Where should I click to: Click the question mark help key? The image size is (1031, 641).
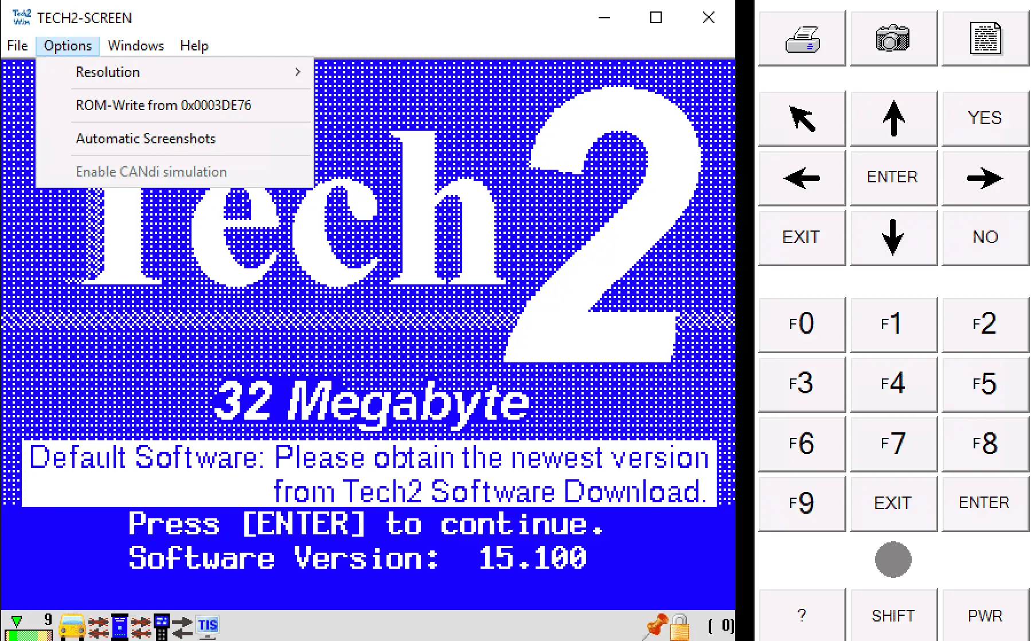(x=802, y=616)
